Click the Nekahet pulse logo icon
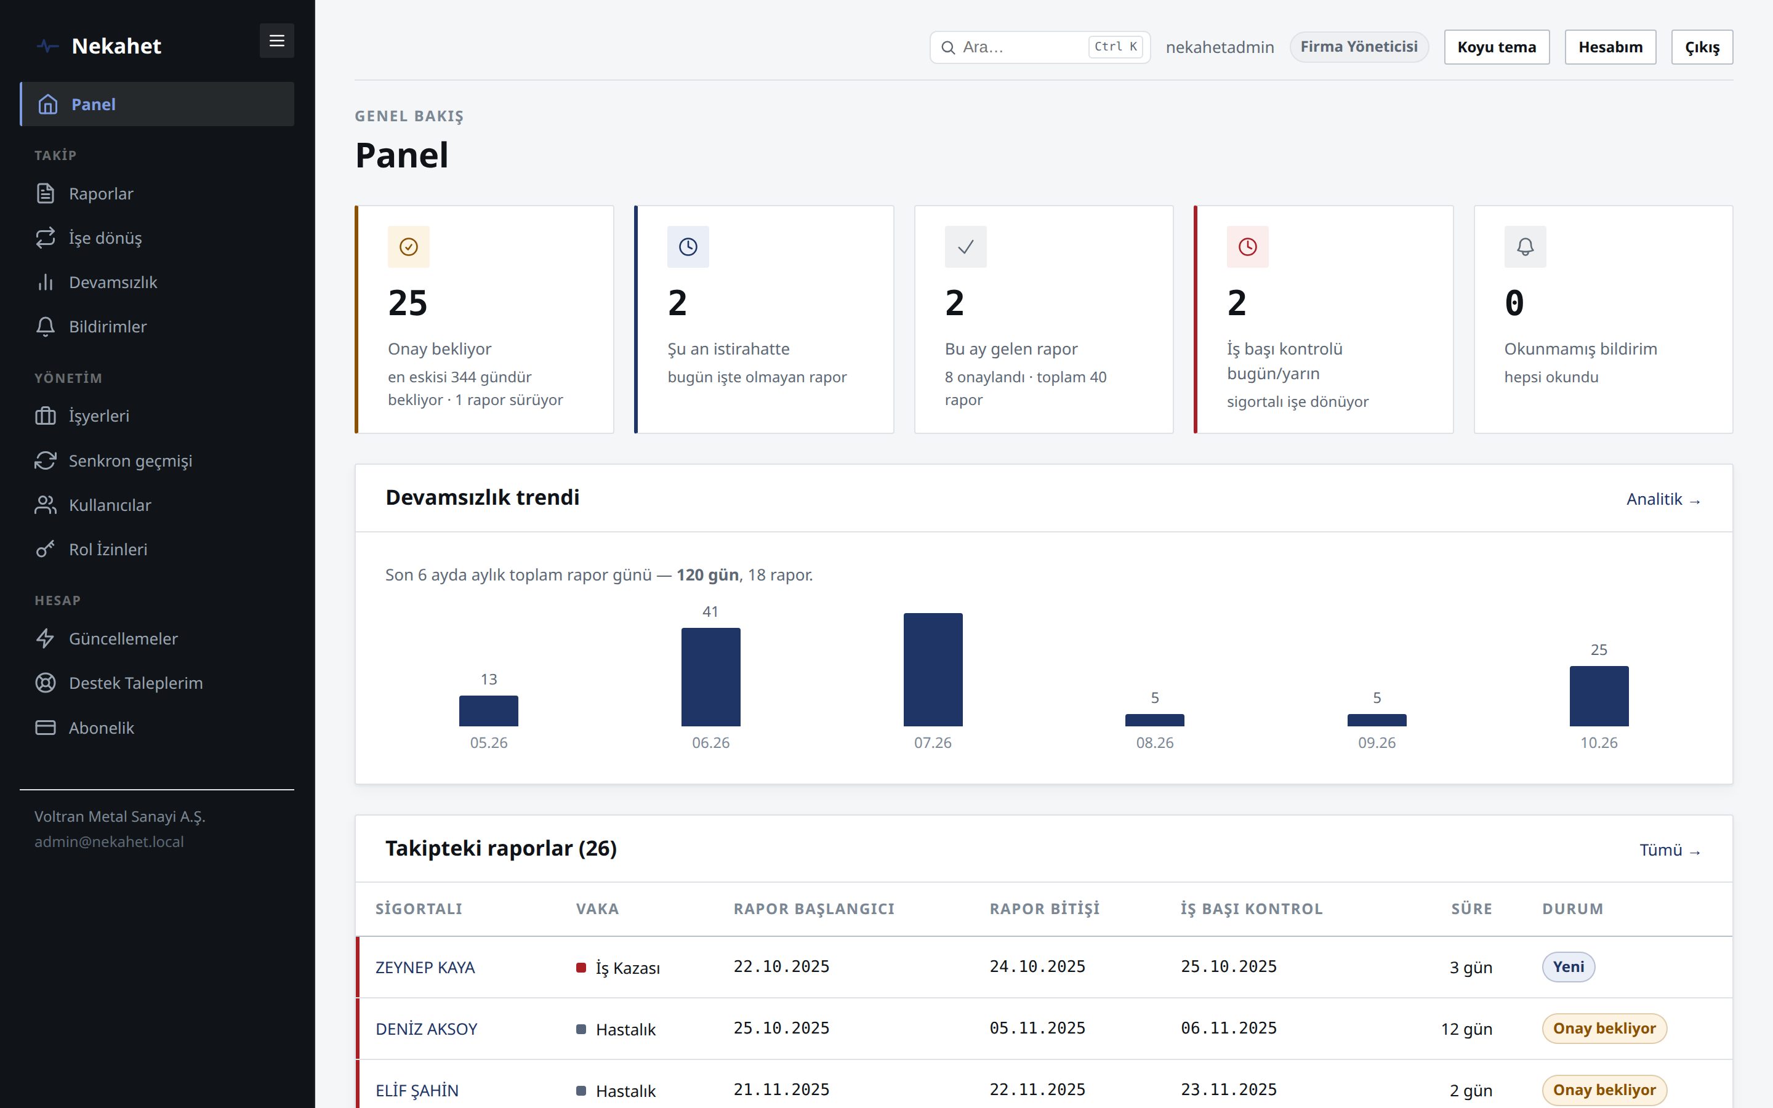The image size is (1773, 1108). coord(47,46)
